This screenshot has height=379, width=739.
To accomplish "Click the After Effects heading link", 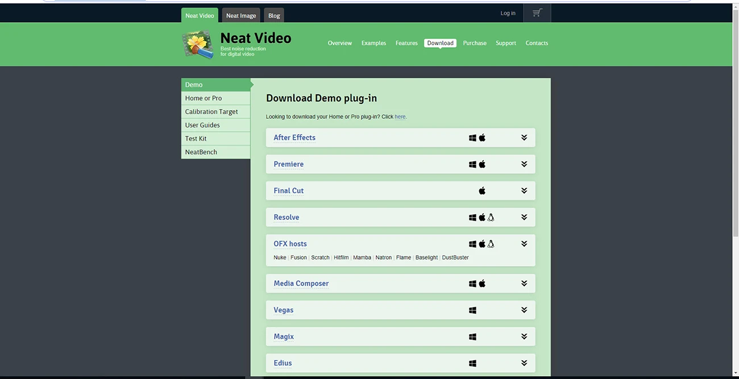I will [294, 138].
